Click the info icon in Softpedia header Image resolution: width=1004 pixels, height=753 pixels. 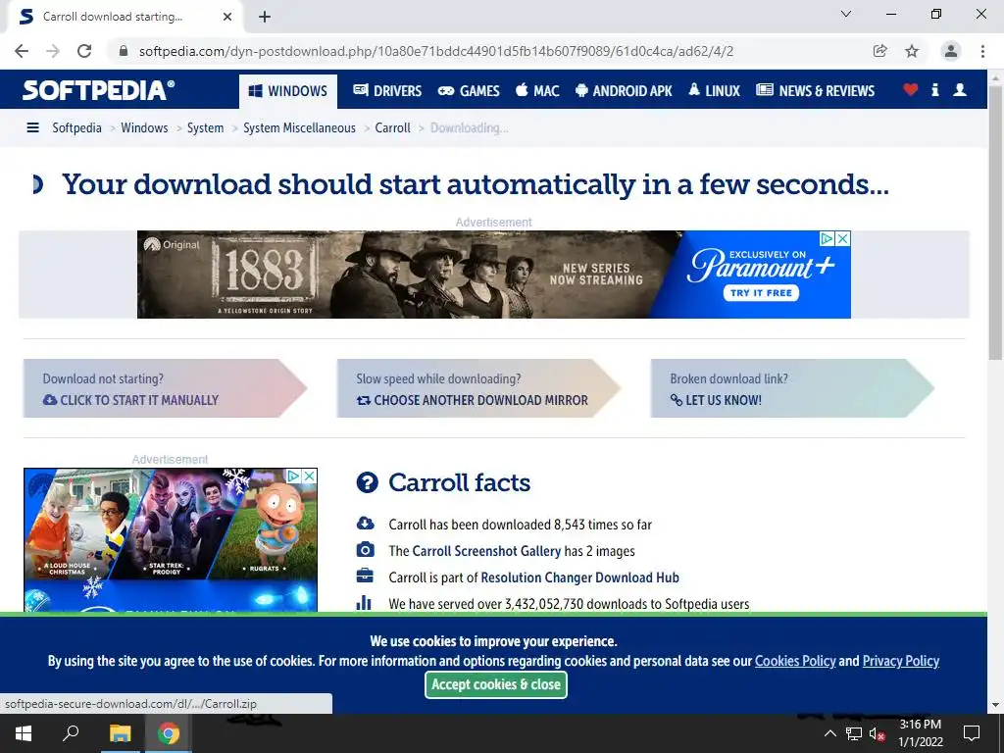(934, 89)
